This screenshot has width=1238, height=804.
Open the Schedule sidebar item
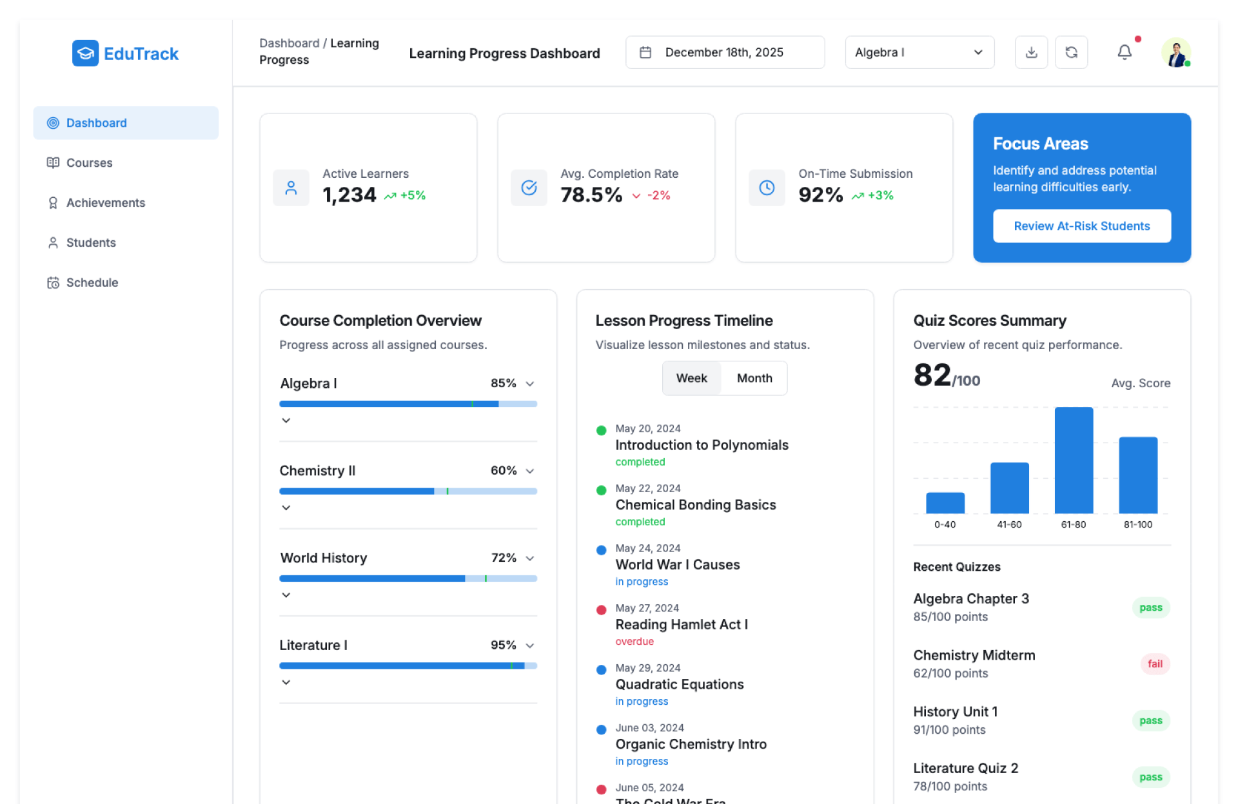[92, 283]
